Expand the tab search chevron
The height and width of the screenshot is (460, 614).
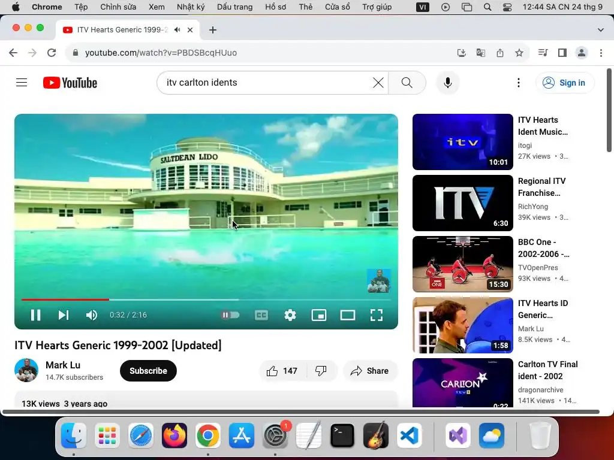[x=600, y=30]
